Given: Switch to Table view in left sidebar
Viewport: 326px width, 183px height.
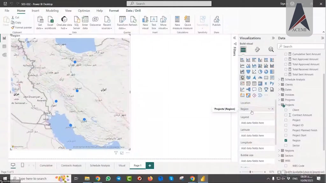Looking at the screenshot, I should (x=4, y=46).
